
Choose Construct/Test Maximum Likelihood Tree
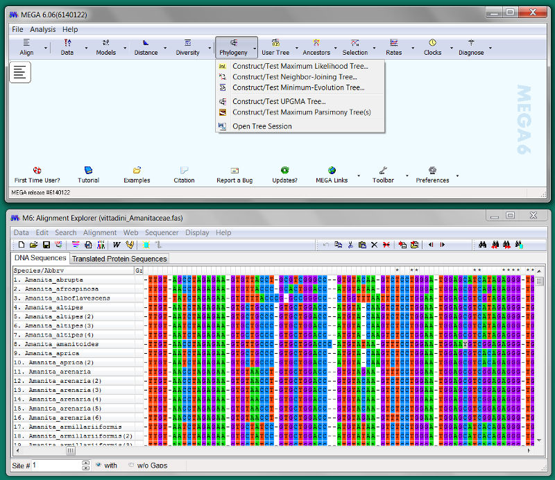pos(300,66)
